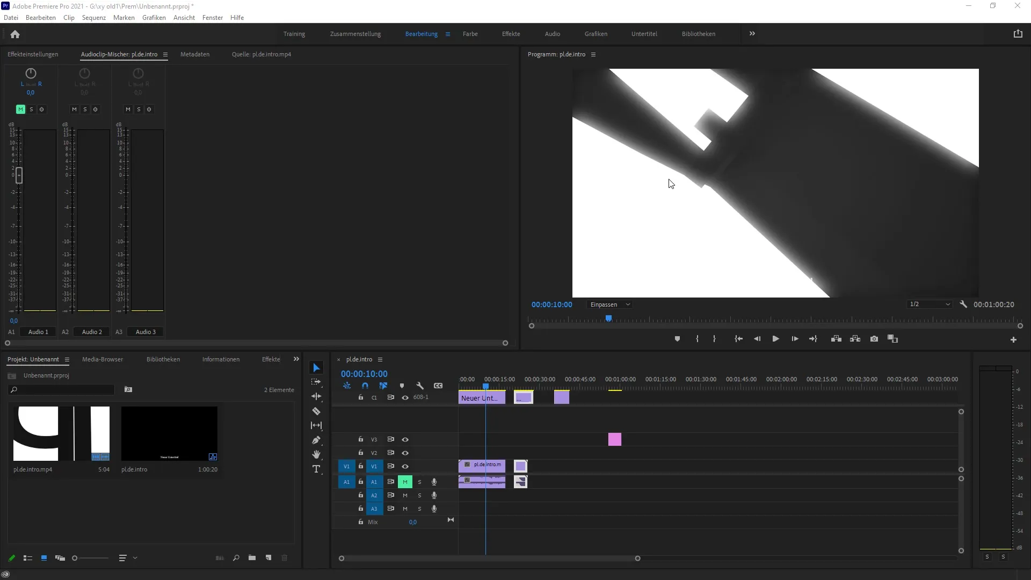Step forward one frame

(795, 339)
